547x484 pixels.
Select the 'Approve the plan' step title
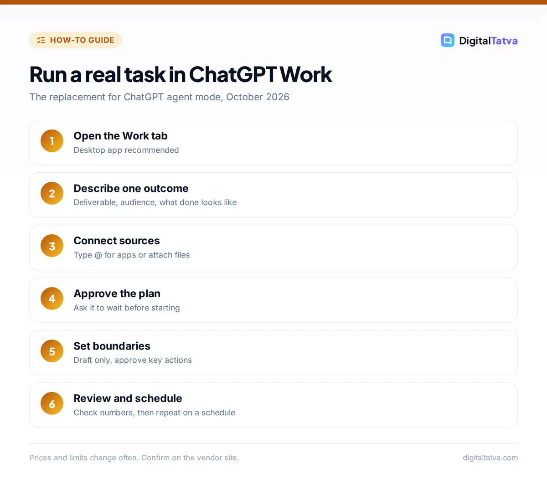(x=117, y=293)
